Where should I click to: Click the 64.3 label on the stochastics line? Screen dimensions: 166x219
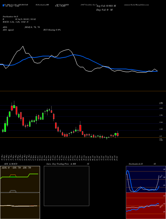(161, 176)
